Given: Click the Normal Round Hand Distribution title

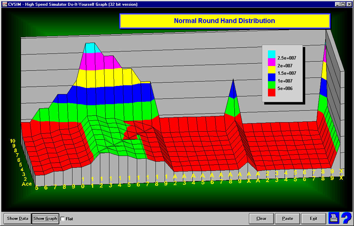Looking at the screenshot, I should coord(225,21).
